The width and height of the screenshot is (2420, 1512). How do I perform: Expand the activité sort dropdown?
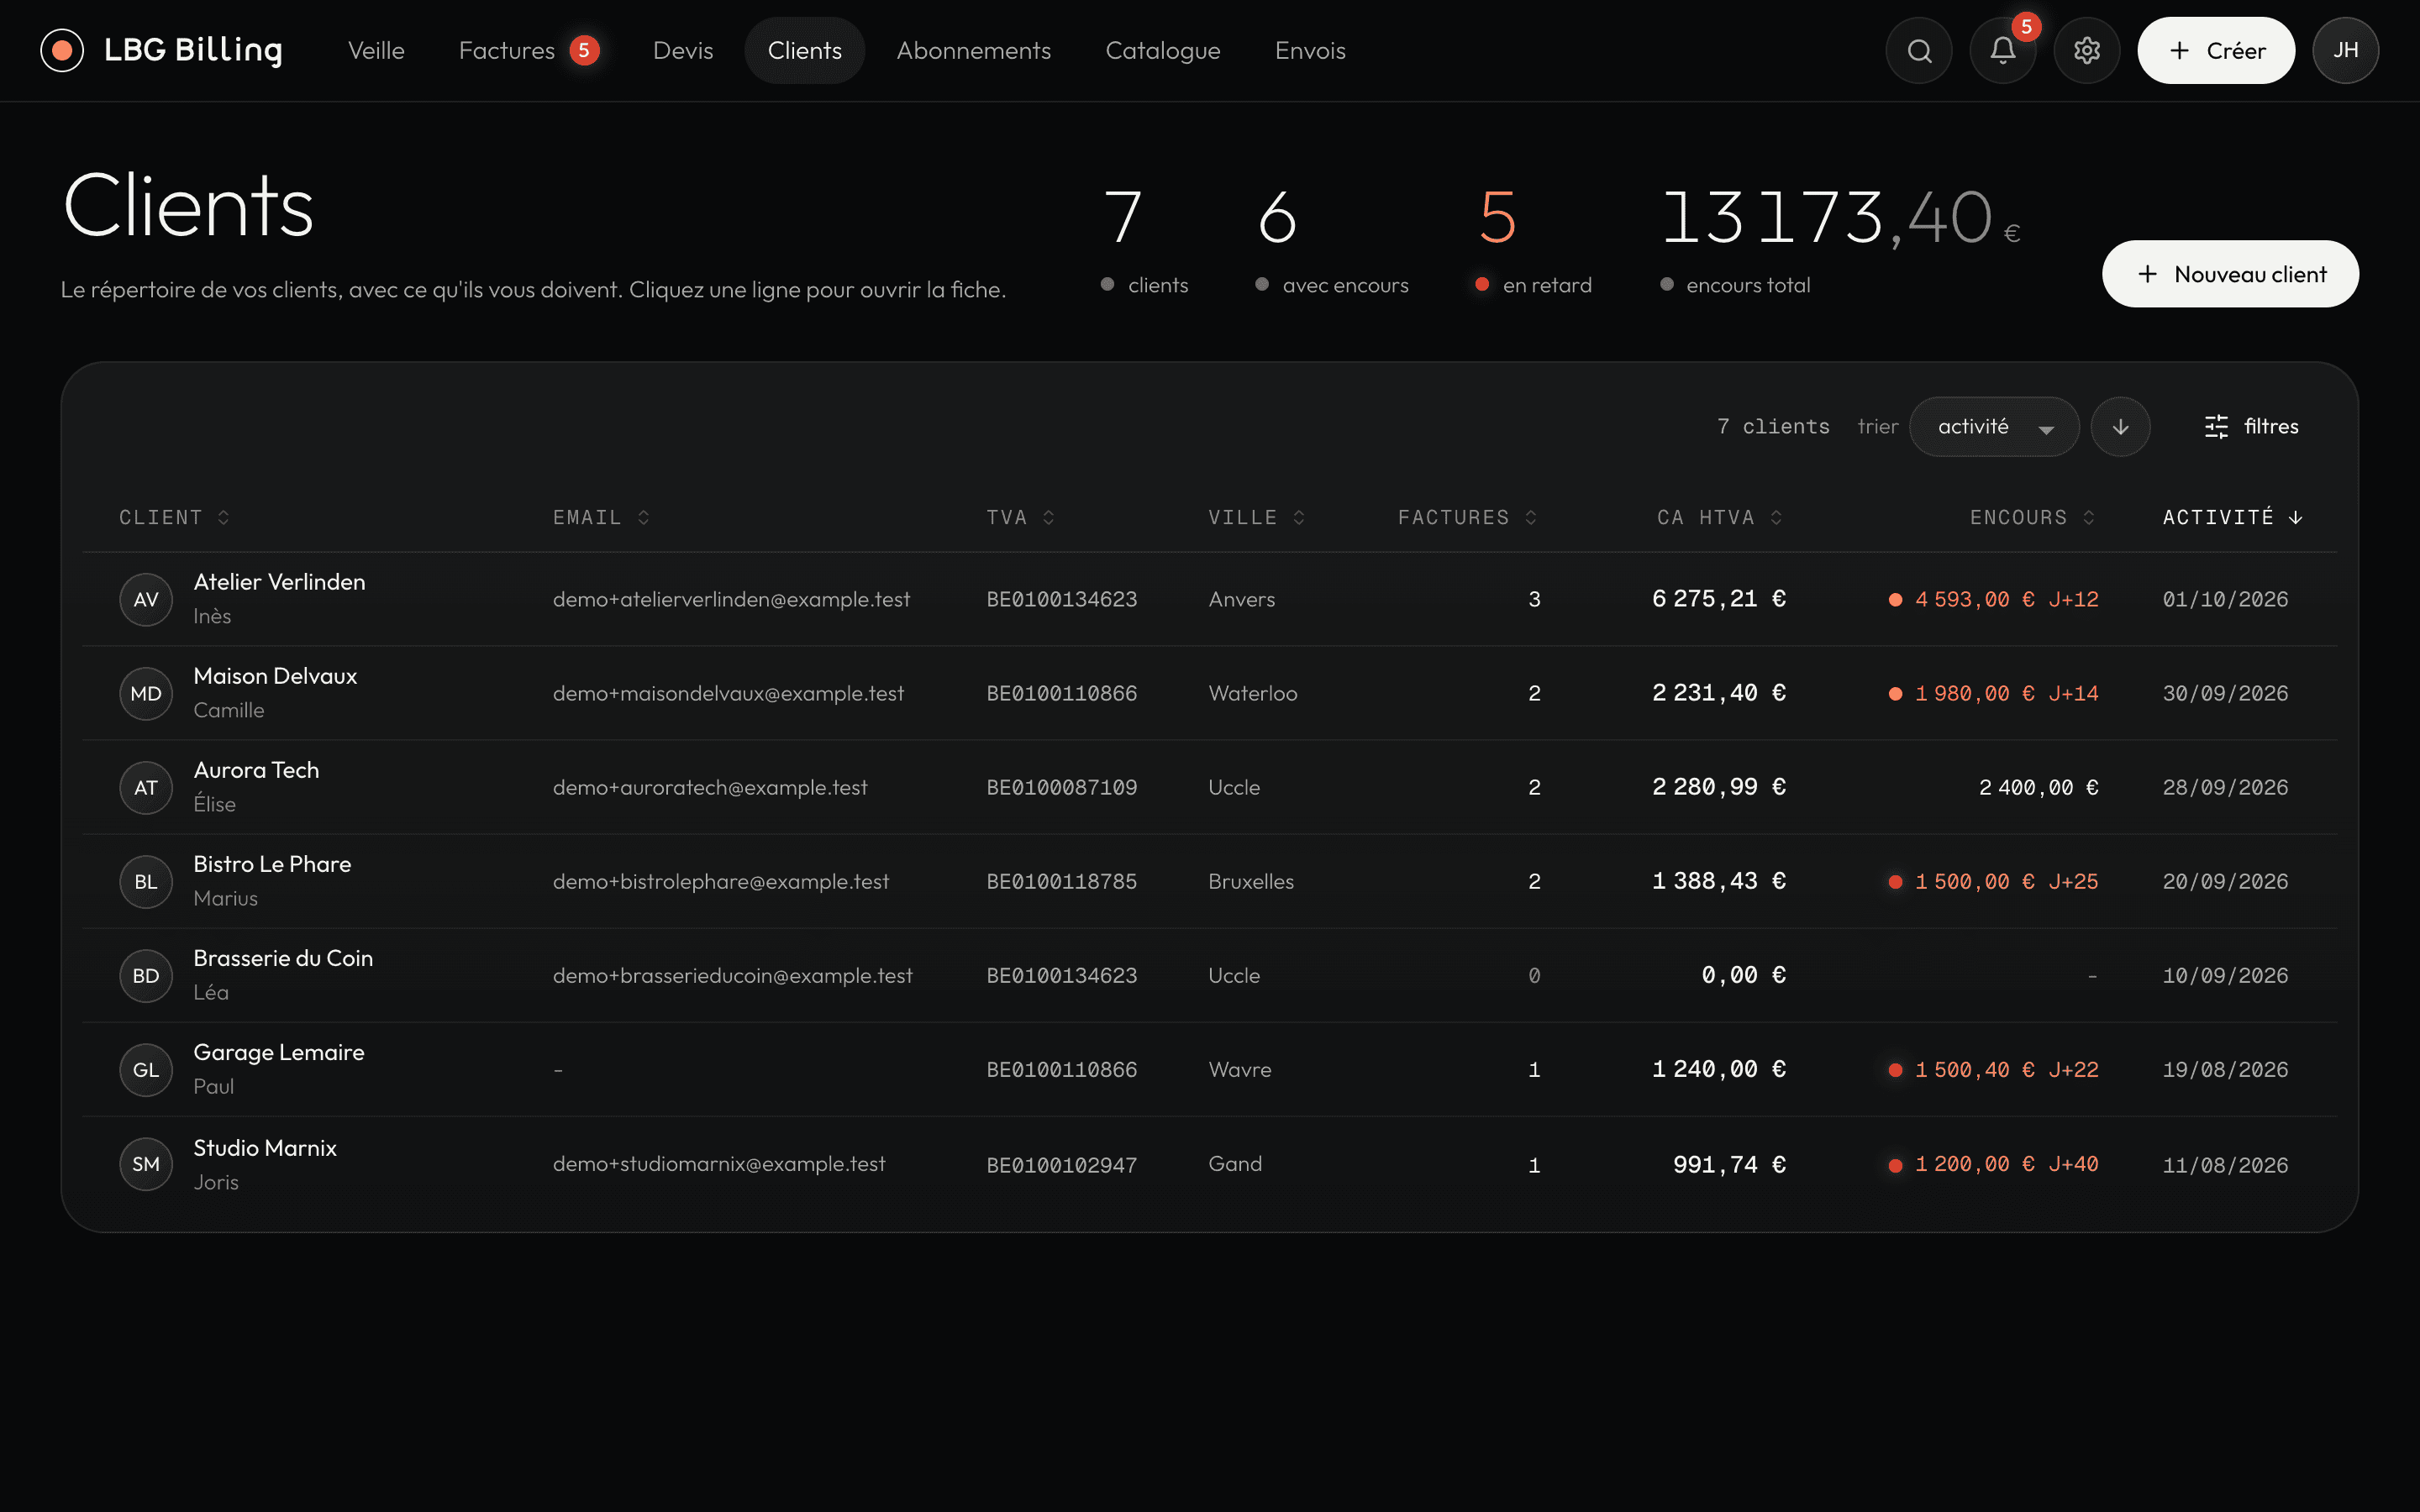[1994, 427]
